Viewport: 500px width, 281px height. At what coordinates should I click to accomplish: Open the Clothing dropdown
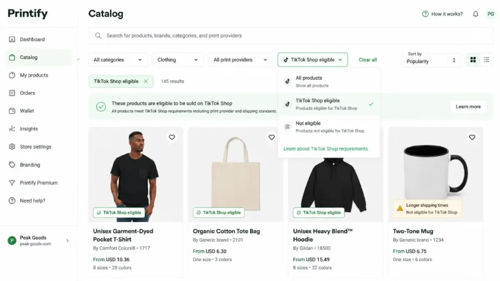click(178, 60)
